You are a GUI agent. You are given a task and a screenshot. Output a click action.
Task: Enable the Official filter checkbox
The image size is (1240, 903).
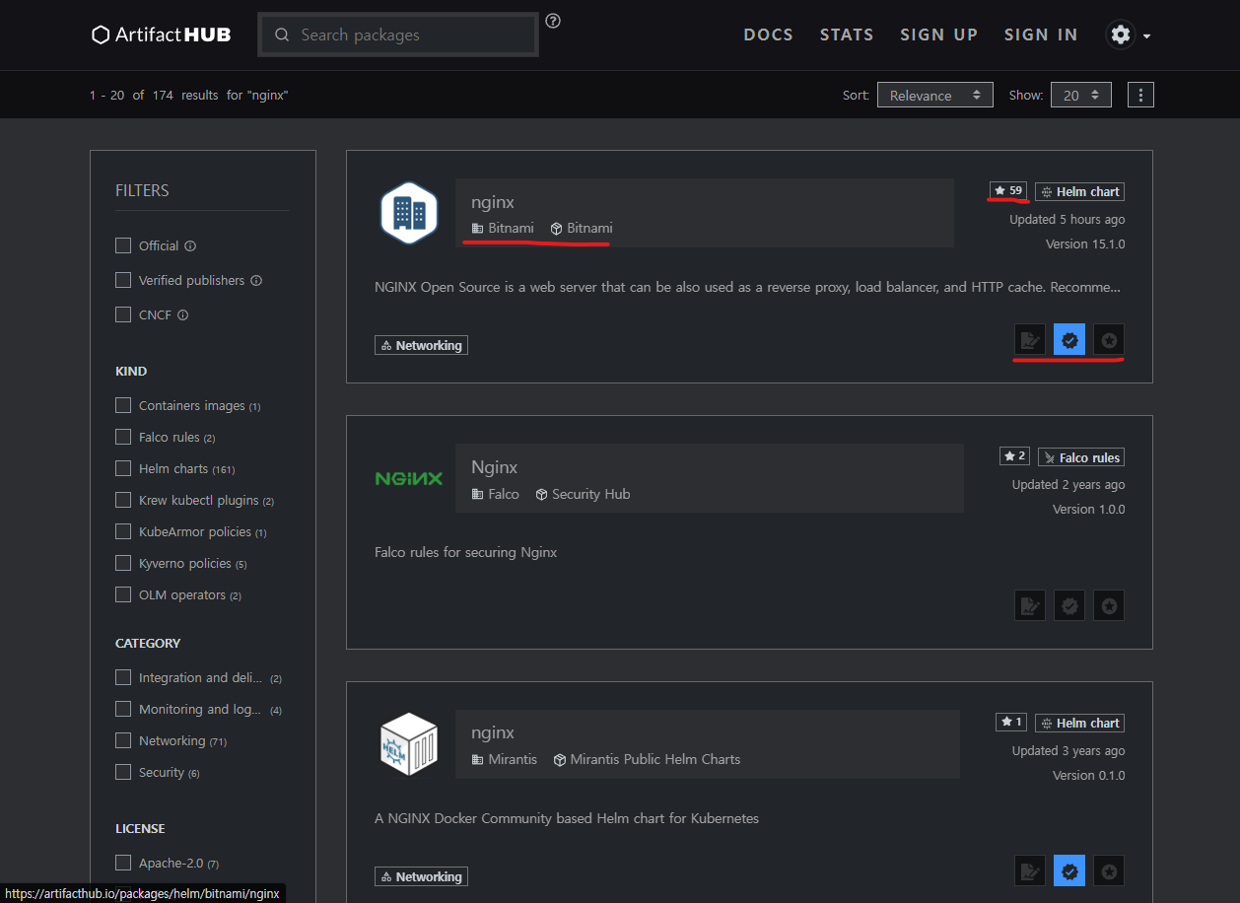(123, 245)
